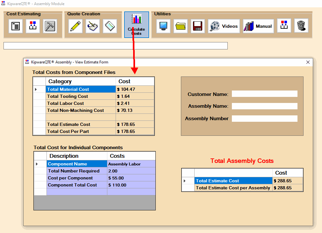This screenshot has height=233, width=322.
Task: Select the Total Labor Cost row
Action: [x=94, y=103]
